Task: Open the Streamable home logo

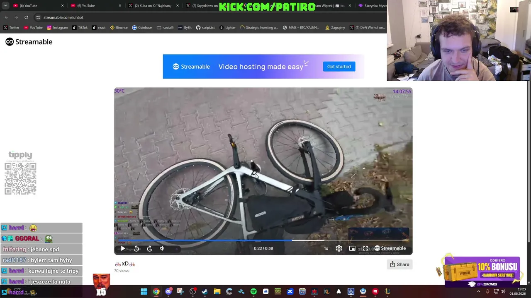Action: [29, 42]
